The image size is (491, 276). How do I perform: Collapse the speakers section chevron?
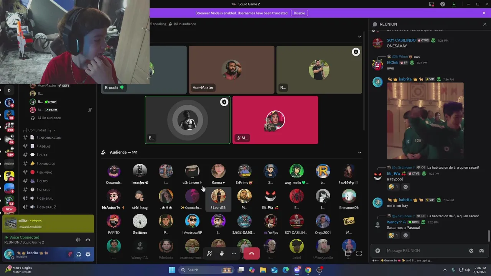click(x=359, y=36)
